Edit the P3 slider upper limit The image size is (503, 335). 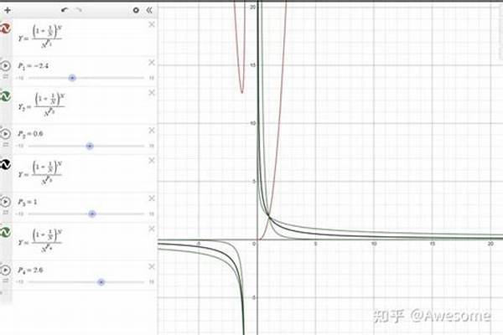pos(152,214)
